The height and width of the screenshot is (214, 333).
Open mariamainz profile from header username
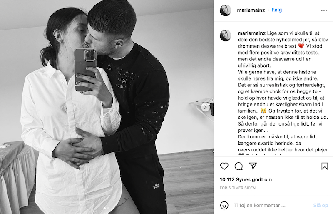point(251,10)
